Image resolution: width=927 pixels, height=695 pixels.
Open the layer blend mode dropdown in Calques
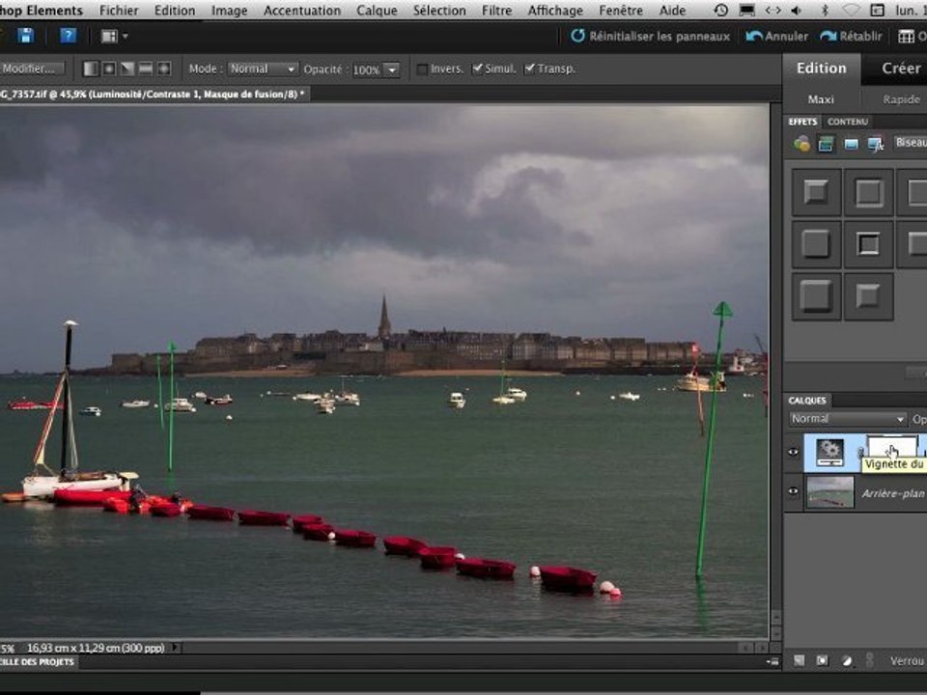click(848, 419)
